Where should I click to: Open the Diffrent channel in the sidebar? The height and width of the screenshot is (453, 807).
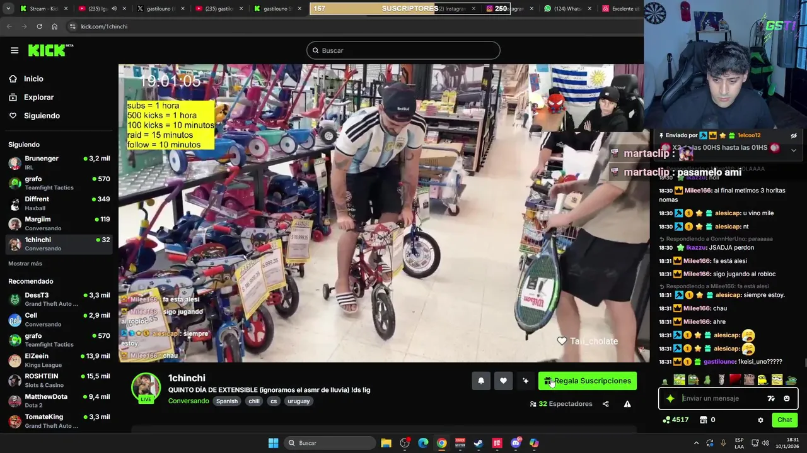click(59, 203)
